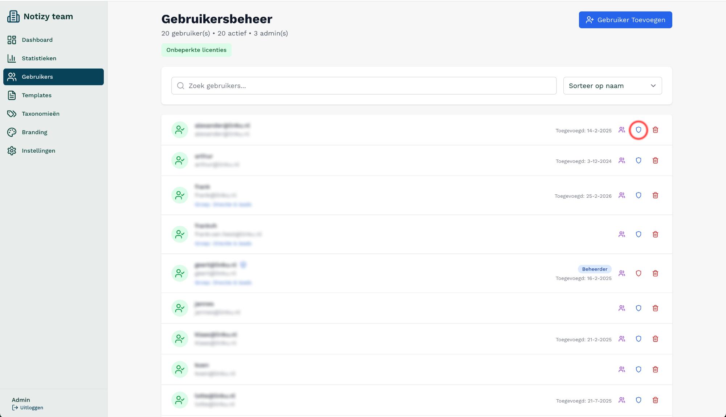Click the Gebruiker Toevoegen button

click(625, 20)
